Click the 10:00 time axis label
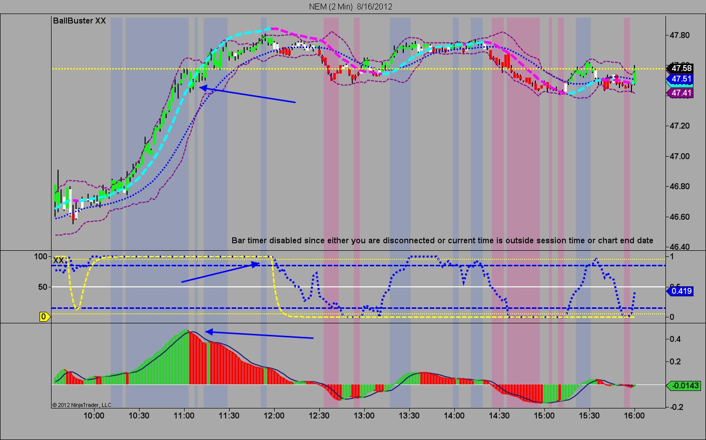706x440 pixels. (x=94, y=415)
